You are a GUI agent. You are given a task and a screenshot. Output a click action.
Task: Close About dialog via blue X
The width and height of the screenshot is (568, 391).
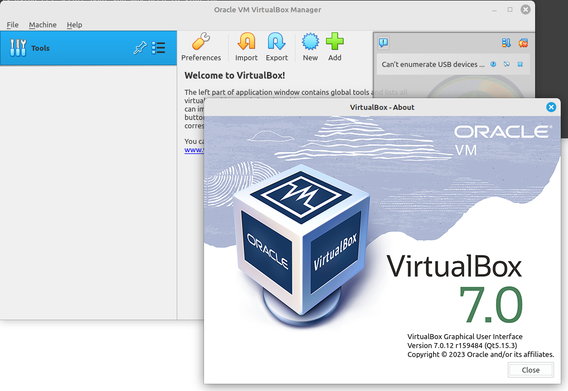[x=551, y=107]
